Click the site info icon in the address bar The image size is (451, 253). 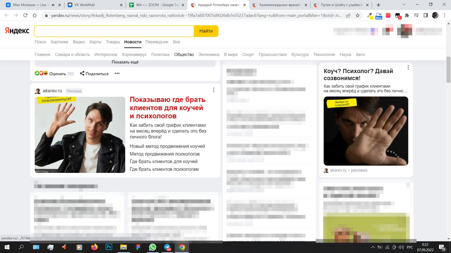click(x=46, y=16)
